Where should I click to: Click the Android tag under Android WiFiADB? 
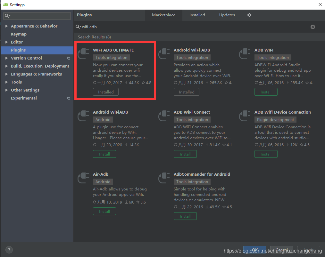[103, 120]
